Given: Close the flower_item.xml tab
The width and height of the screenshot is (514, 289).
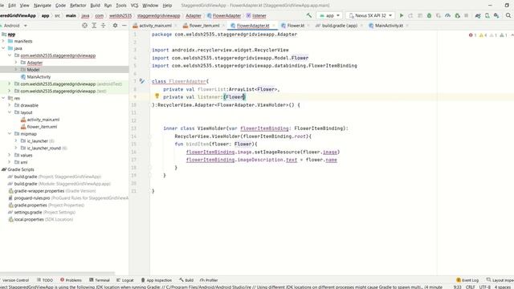Looking at the screenshot, I should (223, 25).
